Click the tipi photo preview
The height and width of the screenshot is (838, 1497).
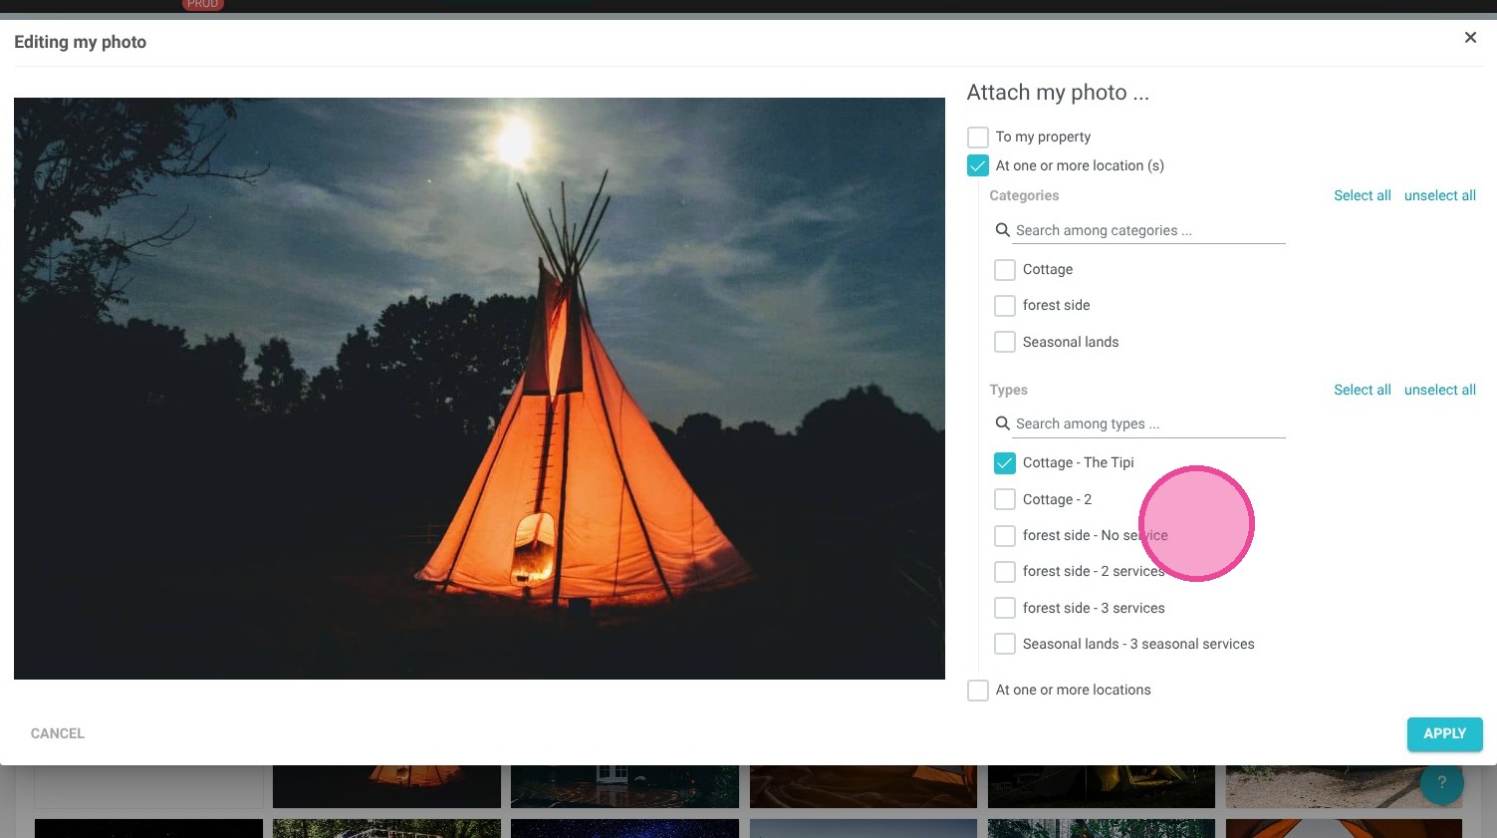479,389
